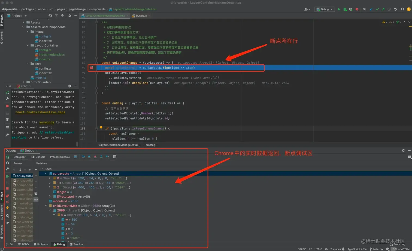Click Step Over icon in debugger toolbar
412x251 pixels.
tap(83, 157)
